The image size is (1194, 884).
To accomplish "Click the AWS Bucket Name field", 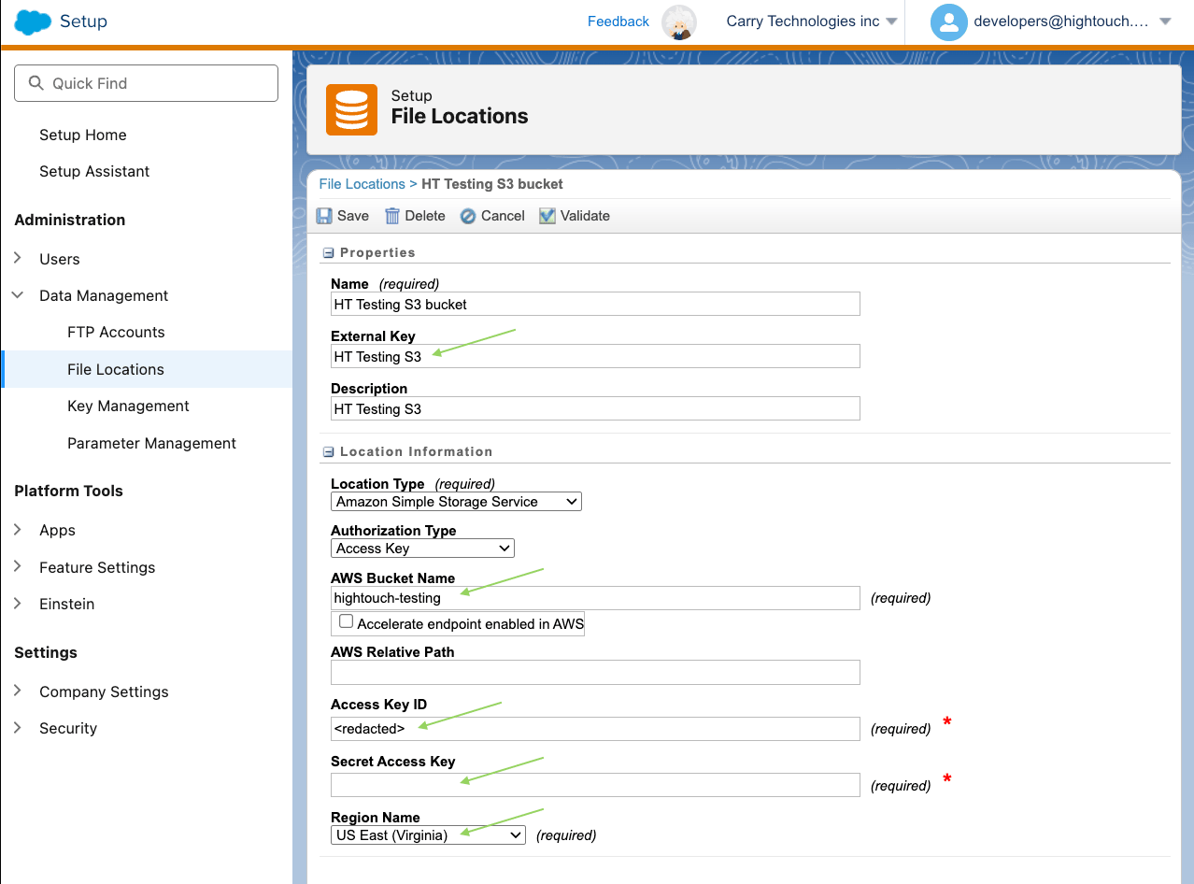I will pos(595,598).
